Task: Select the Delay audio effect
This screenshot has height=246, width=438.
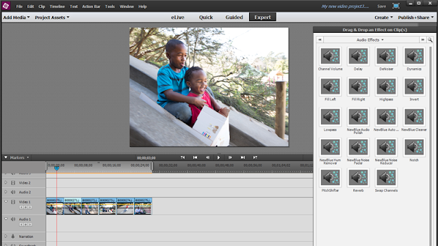Action: [358, 56]
